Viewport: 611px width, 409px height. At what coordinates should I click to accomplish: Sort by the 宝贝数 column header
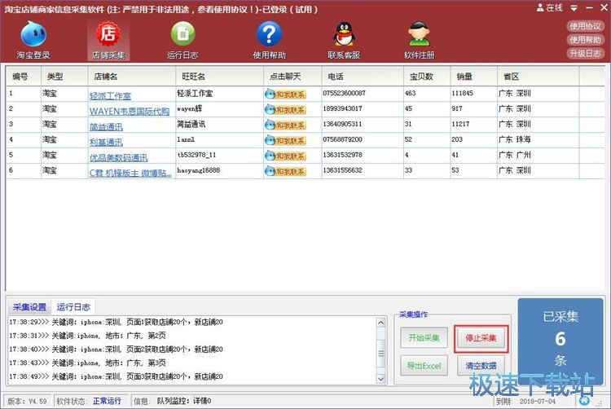pyautogui.click(x=427, y=77)
